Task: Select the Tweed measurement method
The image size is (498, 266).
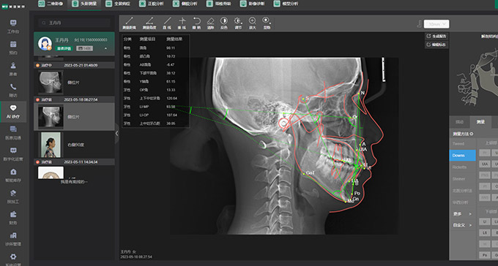Action: click(x=462, y=144)
